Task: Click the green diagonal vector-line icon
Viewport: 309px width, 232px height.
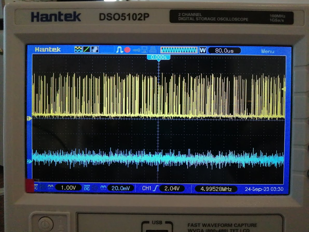Action: pos(86,49)
